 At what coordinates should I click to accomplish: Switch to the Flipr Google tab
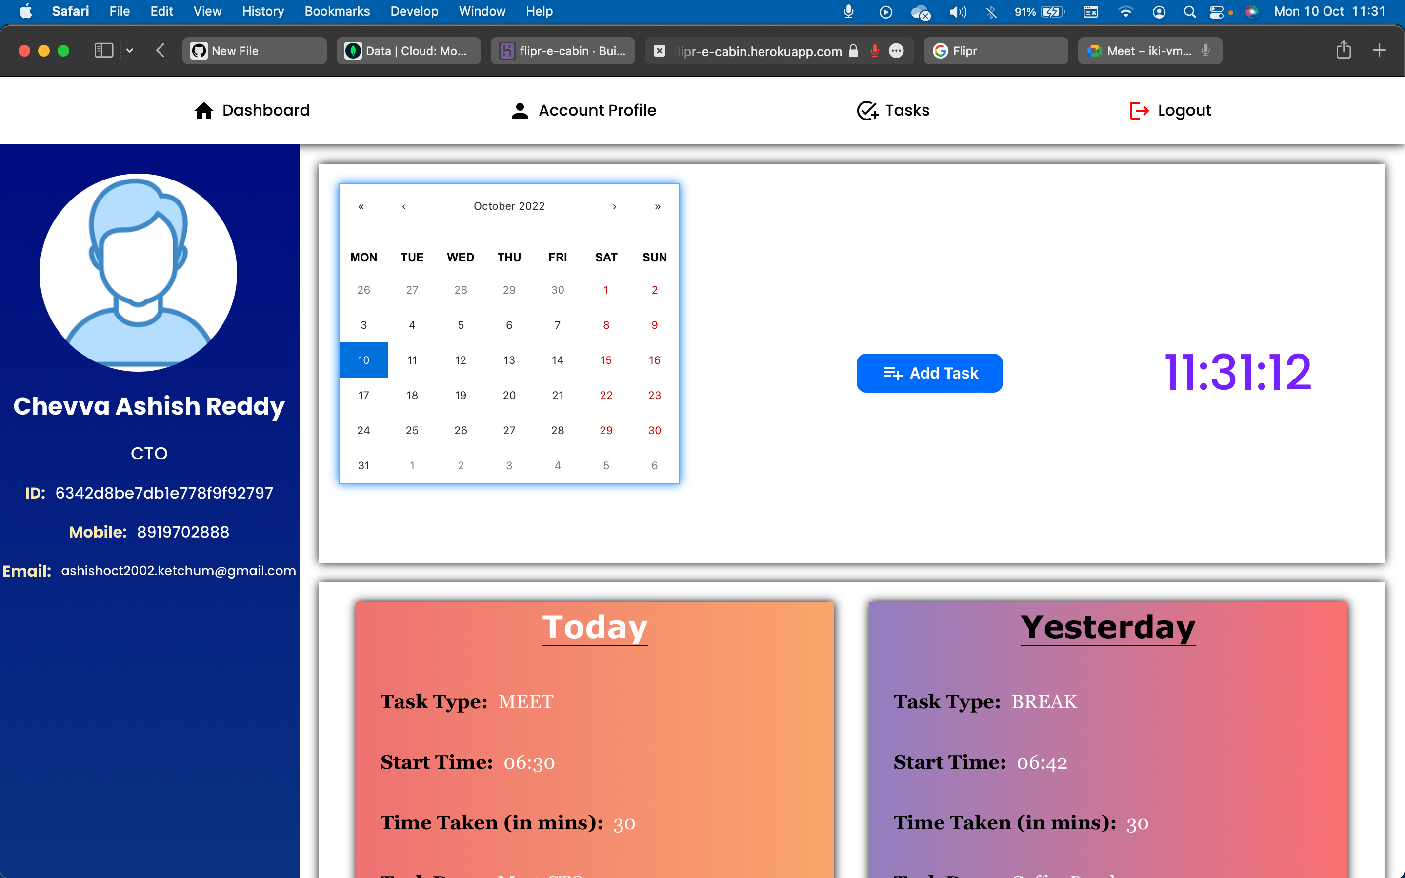pos(995,51)
